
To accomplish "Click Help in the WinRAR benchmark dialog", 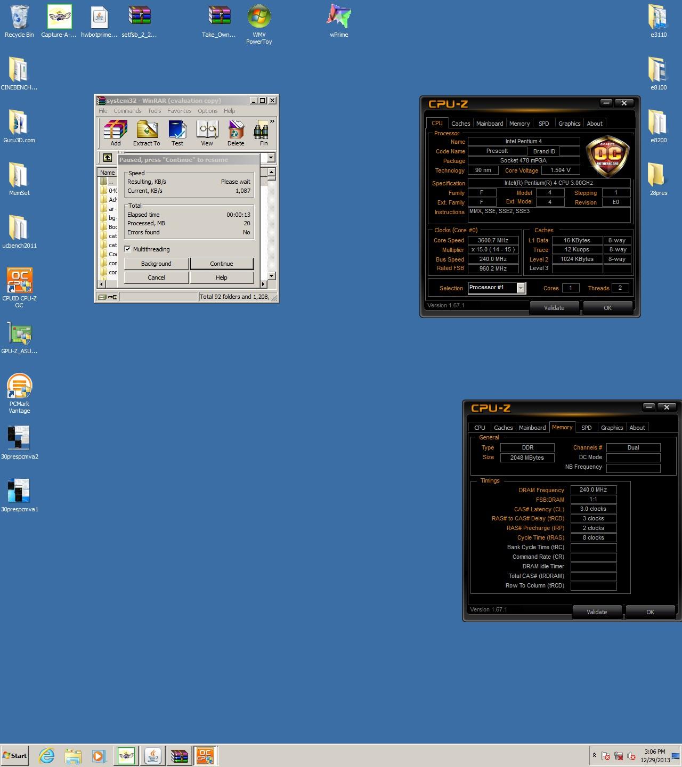I will tap(222, 278).
